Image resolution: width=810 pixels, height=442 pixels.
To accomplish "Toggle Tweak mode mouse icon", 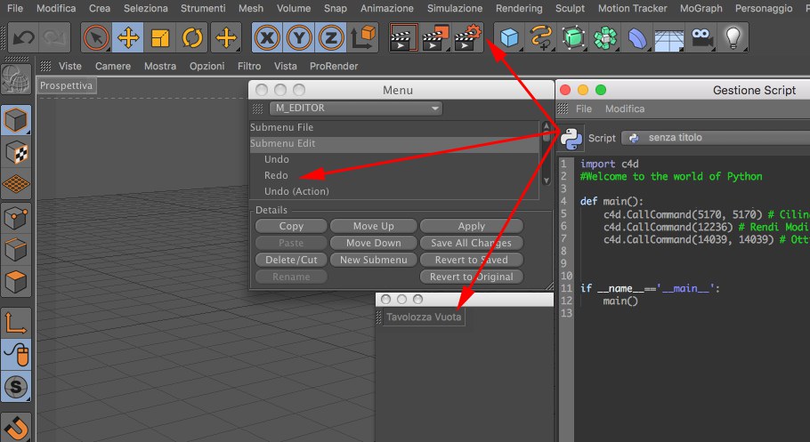I will (x=16, y=354).
